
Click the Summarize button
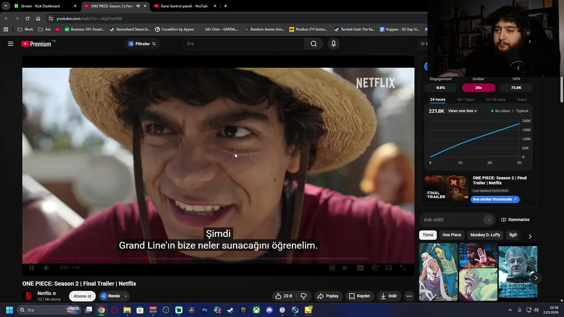pos(516,220)
